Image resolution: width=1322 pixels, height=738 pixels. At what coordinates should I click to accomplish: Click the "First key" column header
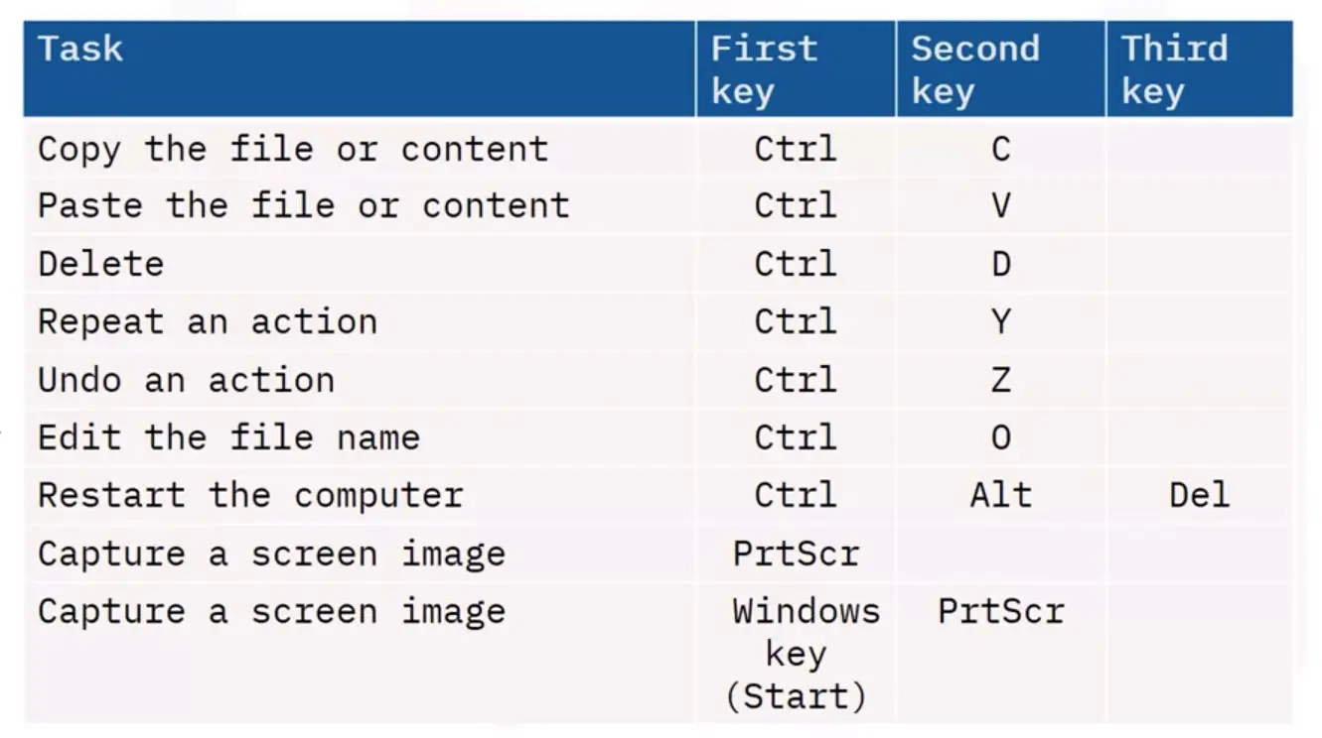coord(764,69)
